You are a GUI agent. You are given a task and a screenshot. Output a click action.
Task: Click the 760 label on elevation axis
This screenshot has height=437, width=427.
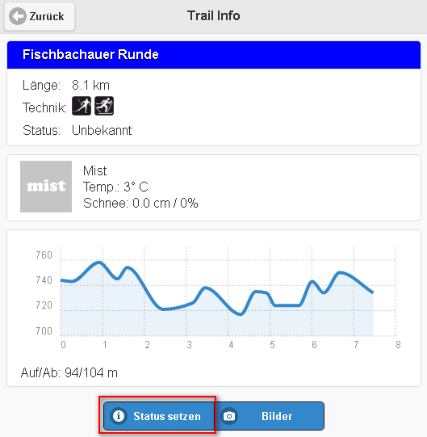click(x=44, y=255)
